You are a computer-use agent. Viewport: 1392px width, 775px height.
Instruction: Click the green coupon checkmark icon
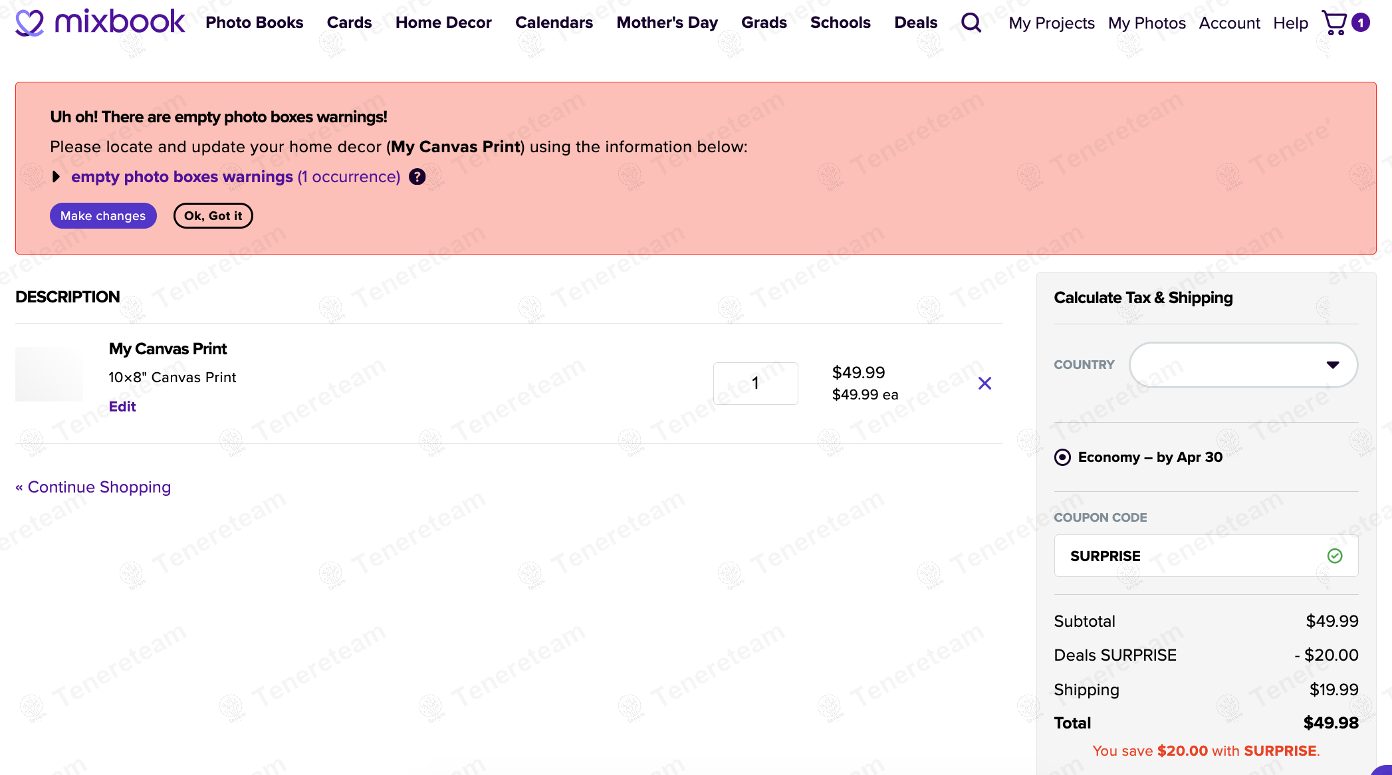(x=1334, y=556)
